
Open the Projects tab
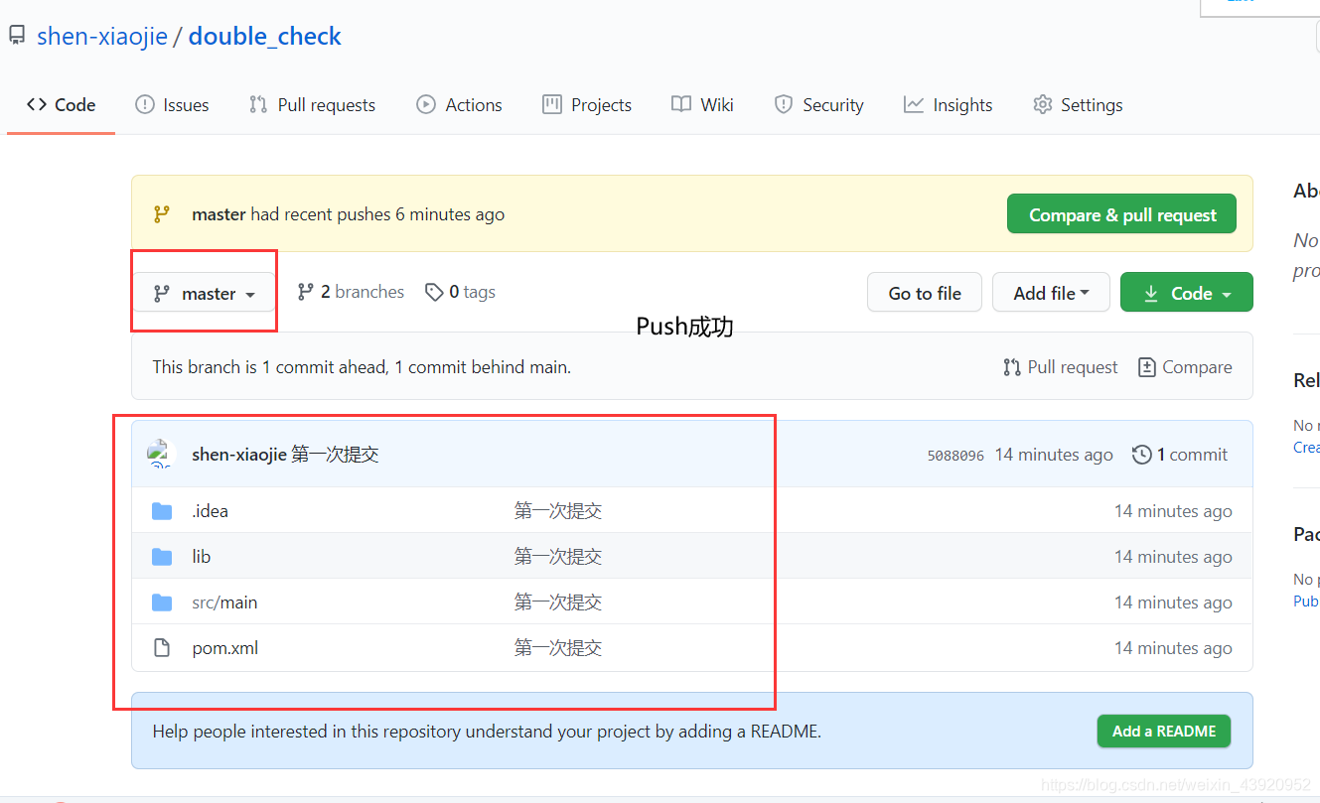(587, 105)
